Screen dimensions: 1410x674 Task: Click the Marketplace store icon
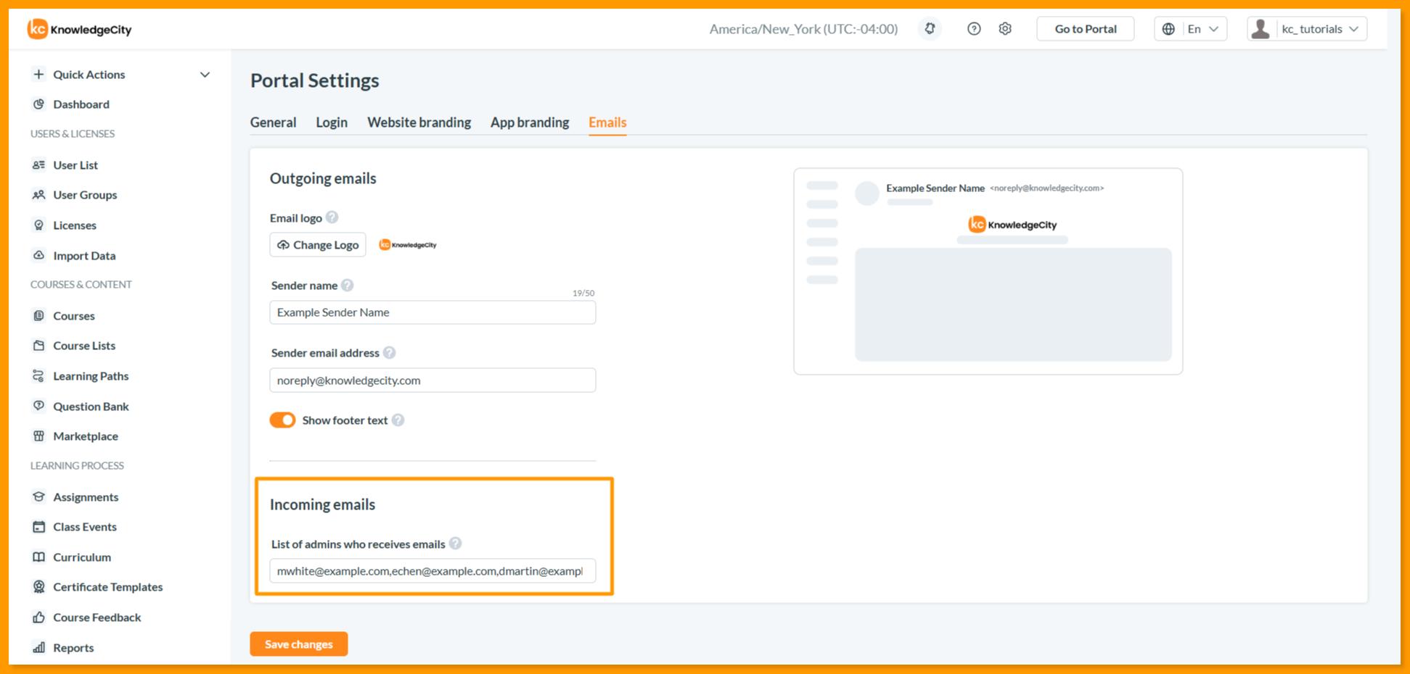[x=39, y=436]
